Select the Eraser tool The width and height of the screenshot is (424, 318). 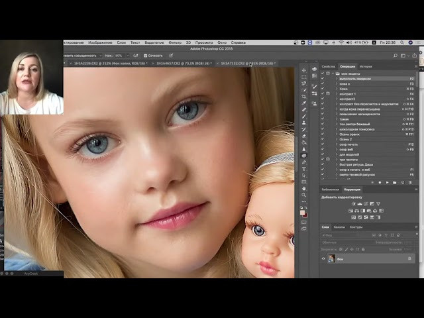coord(304,136)
